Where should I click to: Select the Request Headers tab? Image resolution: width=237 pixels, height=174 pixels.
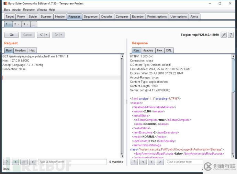(x=20, y=51)
